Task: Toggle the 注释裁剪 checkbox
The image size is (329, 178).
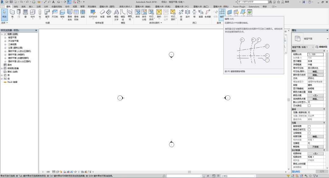Action: tap(309, 133)
